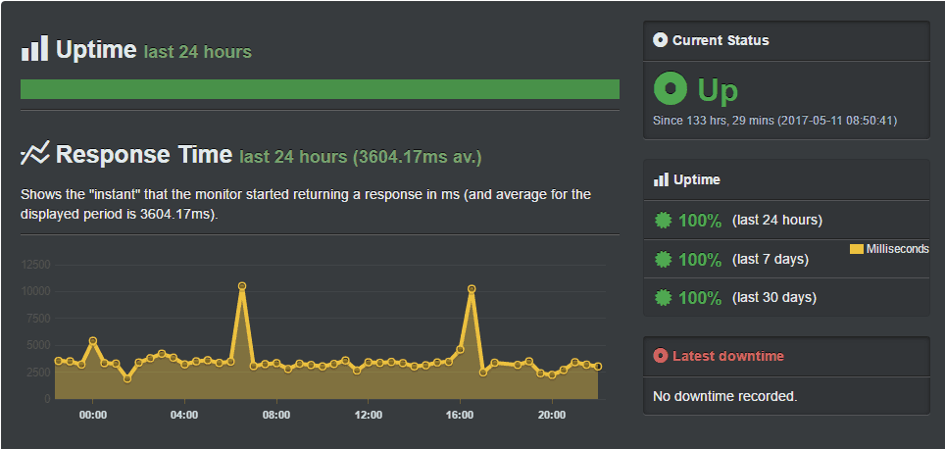Click green badge icon for last 30 days
Image resolution: width=945 pixels, height=449 pixels.
pyautogui.click(x=664, y=297)
